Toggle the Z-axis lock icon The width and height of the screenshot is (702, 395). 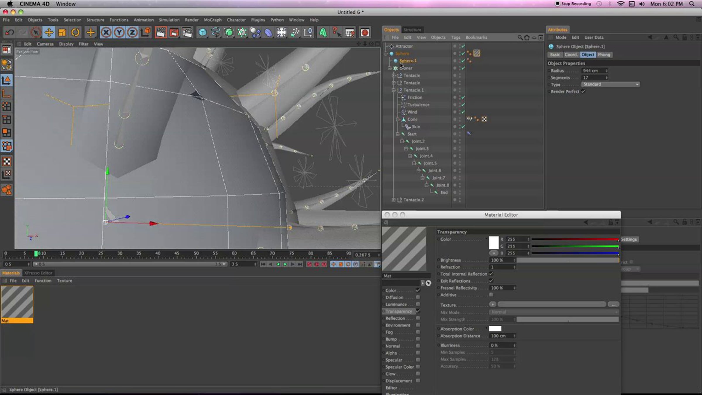(132, 32)
